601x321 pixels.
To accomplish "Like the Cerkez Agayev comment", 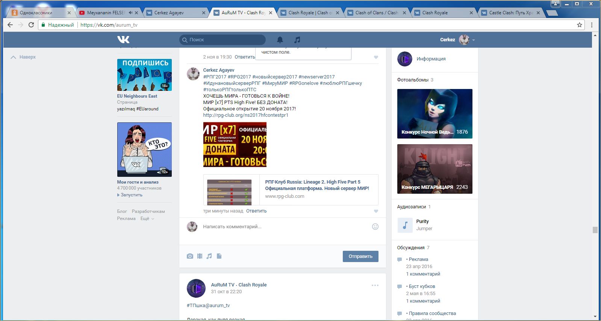I will point(376,211).
